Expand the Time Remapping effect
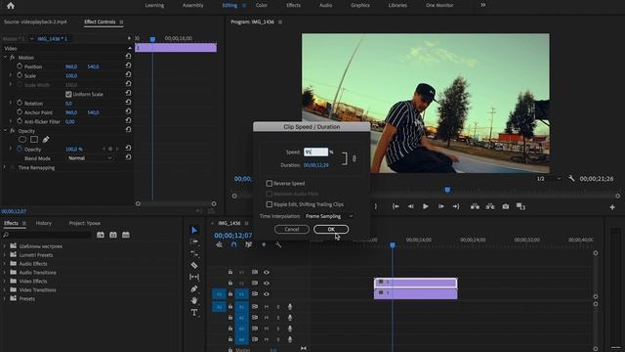The image size is (625, 352). pos(5,167)
